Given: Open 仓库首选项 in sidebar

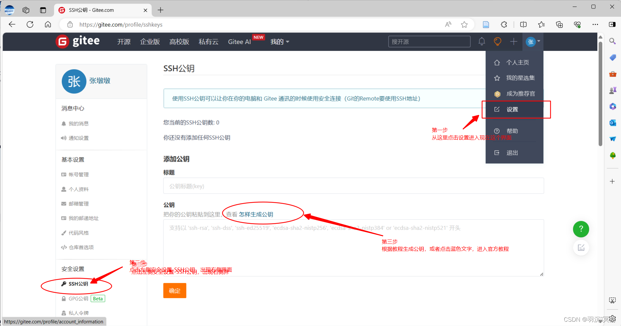Looking at the screenshot, I should [78, 247].
